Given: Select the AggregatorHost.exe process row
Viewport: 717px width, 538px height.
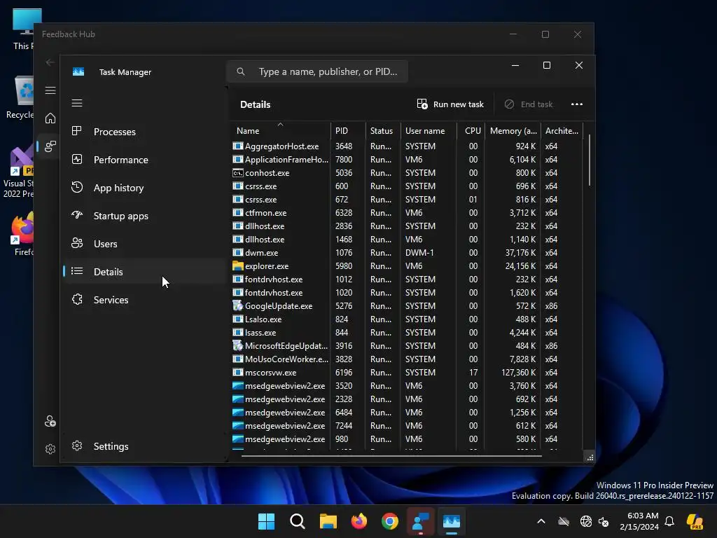Looking at the screenshot, I should (x=406, y=146).
